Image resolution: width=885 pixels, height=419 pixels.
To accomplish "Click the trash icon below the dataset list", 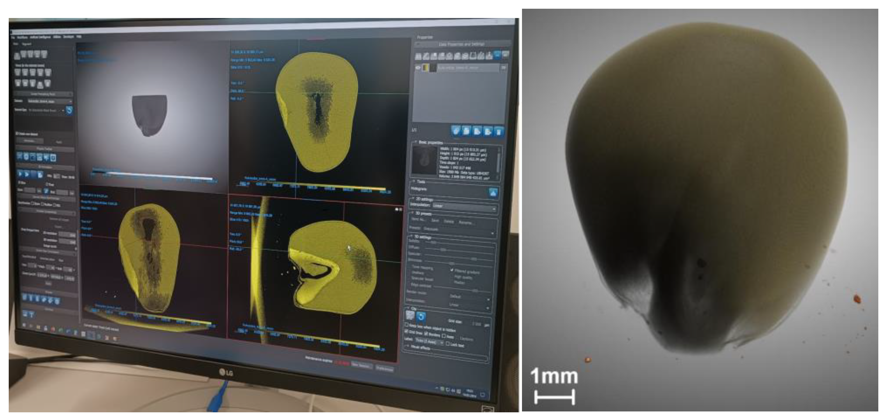I will [x=499, y=132].
